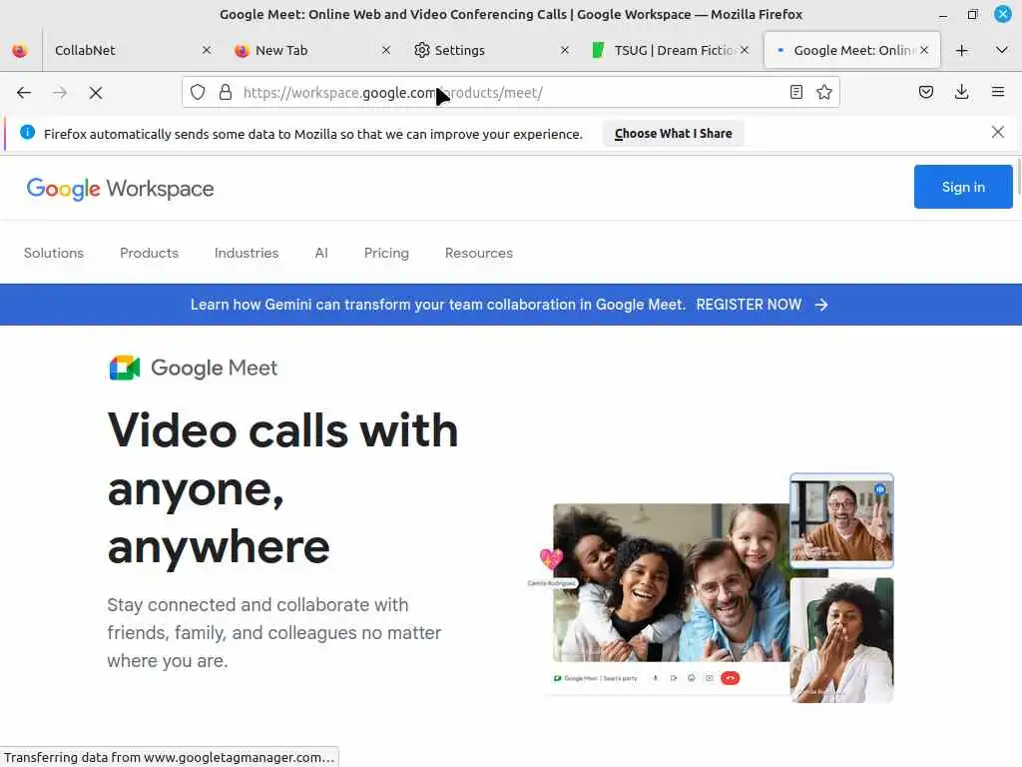Screen dimensions: 1022x767
Task: Open a new tab with plus button
Action: point(961,50)
